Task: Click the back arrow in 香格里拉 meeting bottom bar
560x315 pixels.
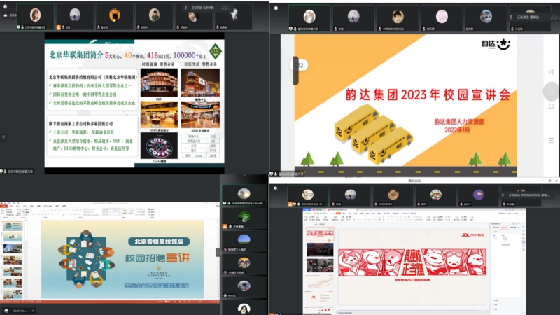Action: (33, 311)
